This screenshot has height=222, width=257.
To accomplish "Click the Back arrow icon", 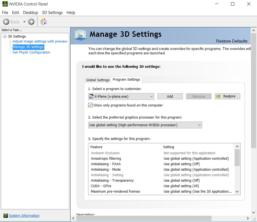I will [x=6, y=22].
